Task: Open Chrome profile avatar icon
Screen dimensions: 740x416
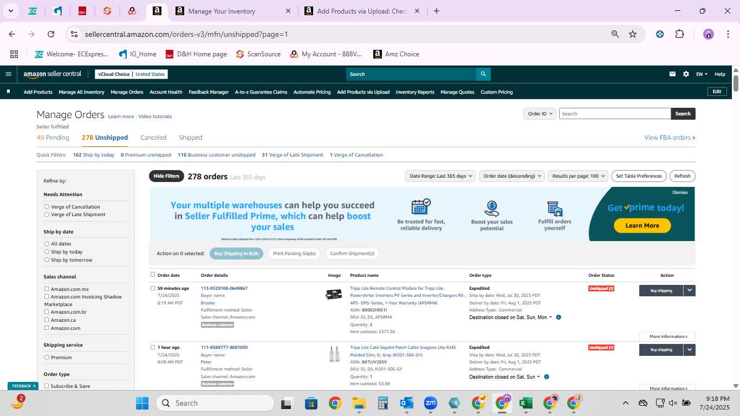Action: point(709,34)
